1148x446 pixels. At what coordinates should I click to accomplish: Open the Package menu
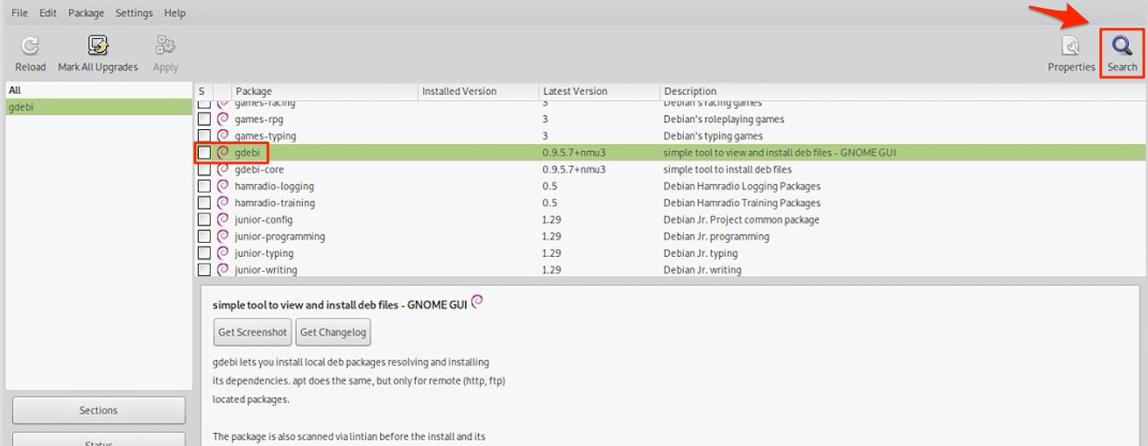(x=86, y=13)
